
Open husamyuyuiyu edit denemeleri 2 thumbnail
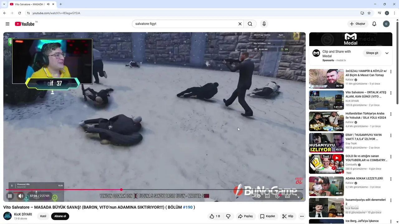coord(326,208)
